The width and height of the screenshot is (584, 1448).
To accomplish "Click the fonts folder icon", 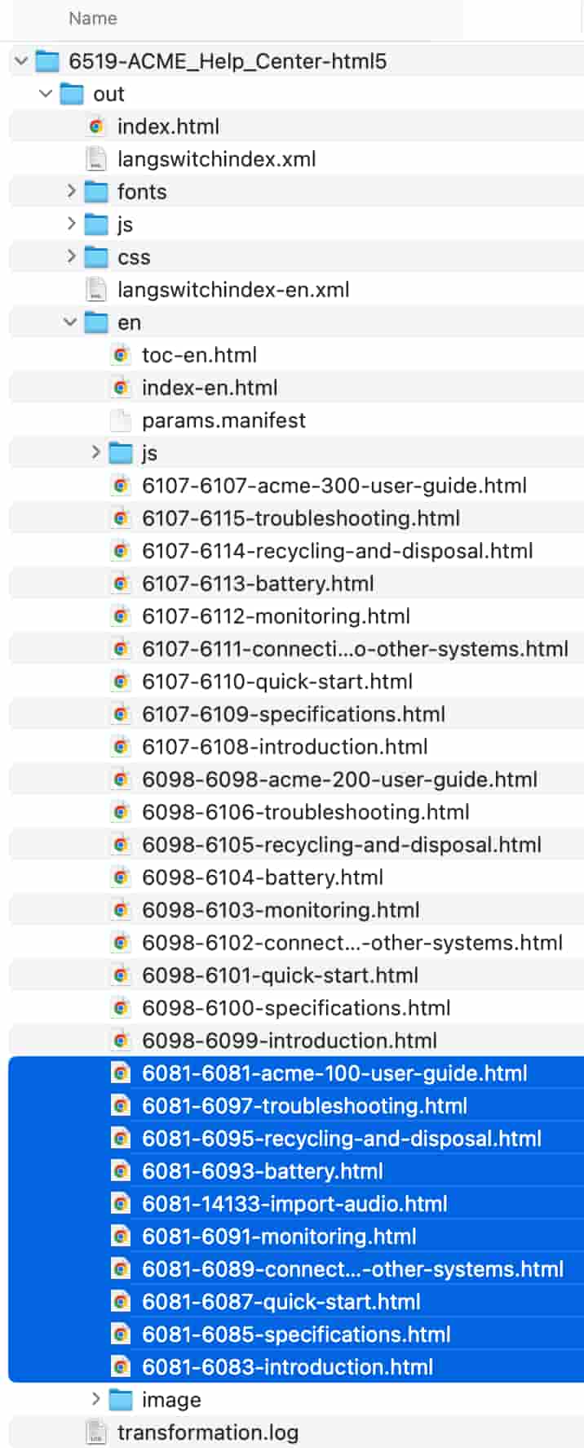I will [96, 192].
